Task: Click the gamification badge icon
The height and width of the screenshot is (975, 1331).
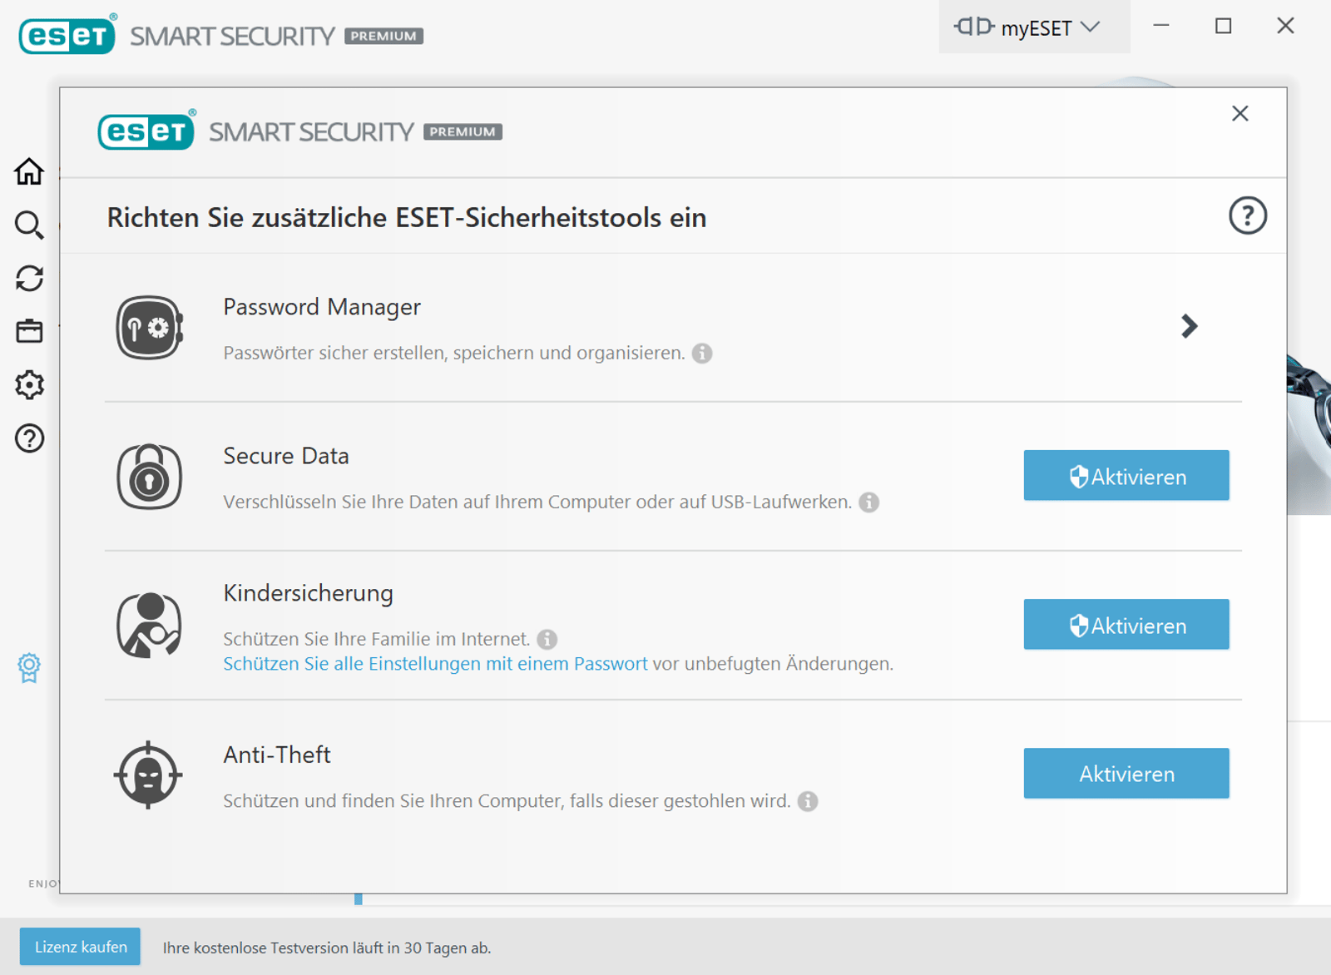Action: (x=29, y=667)
